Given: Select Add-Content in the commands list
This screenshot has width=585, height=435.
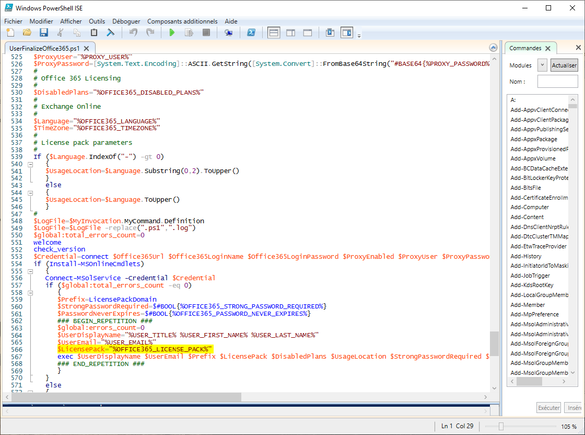Looking at the screenshot, I should point(527,217).
